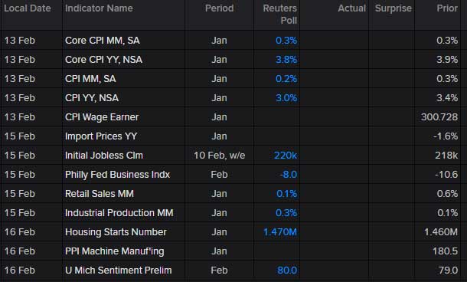Click the 15 Feb date for Retail Sales MM
This screenshot has height=282, width=467.
(20, 194)
